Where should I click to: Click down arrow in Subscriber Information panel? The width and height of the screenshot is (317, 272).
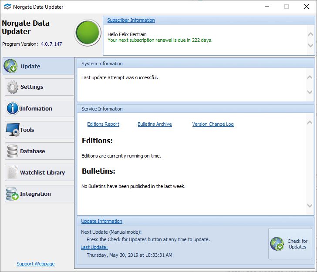click(310, 45)
